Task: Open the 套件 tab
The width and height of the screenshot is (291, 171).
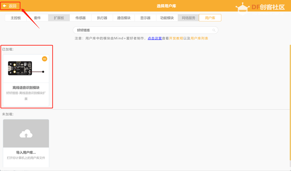Action: point(37,18)
